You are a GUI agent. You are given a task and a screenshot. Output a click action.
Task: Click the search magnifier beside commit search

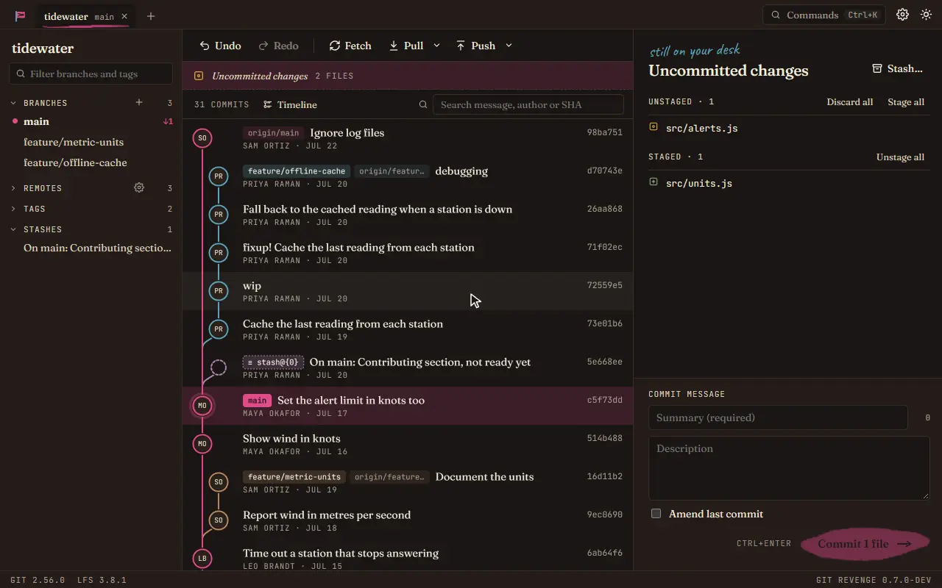(x=423, y=104)
